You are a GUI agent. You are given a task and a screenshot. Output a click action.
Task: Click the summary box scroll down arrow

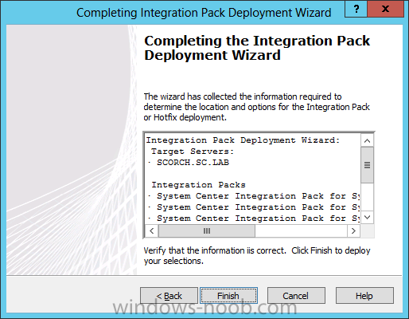[x=367, y=218]
